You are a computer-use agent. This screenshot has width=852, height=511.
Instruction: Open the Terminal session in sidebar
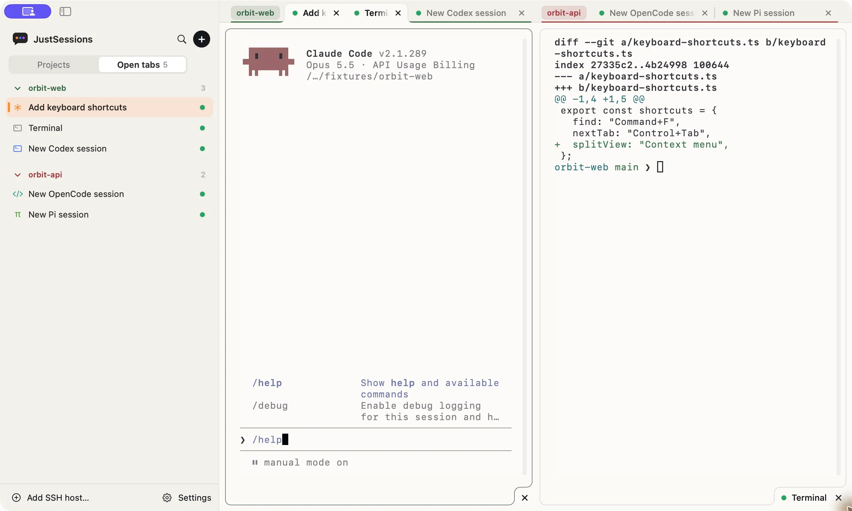click(x=109, y=128)
